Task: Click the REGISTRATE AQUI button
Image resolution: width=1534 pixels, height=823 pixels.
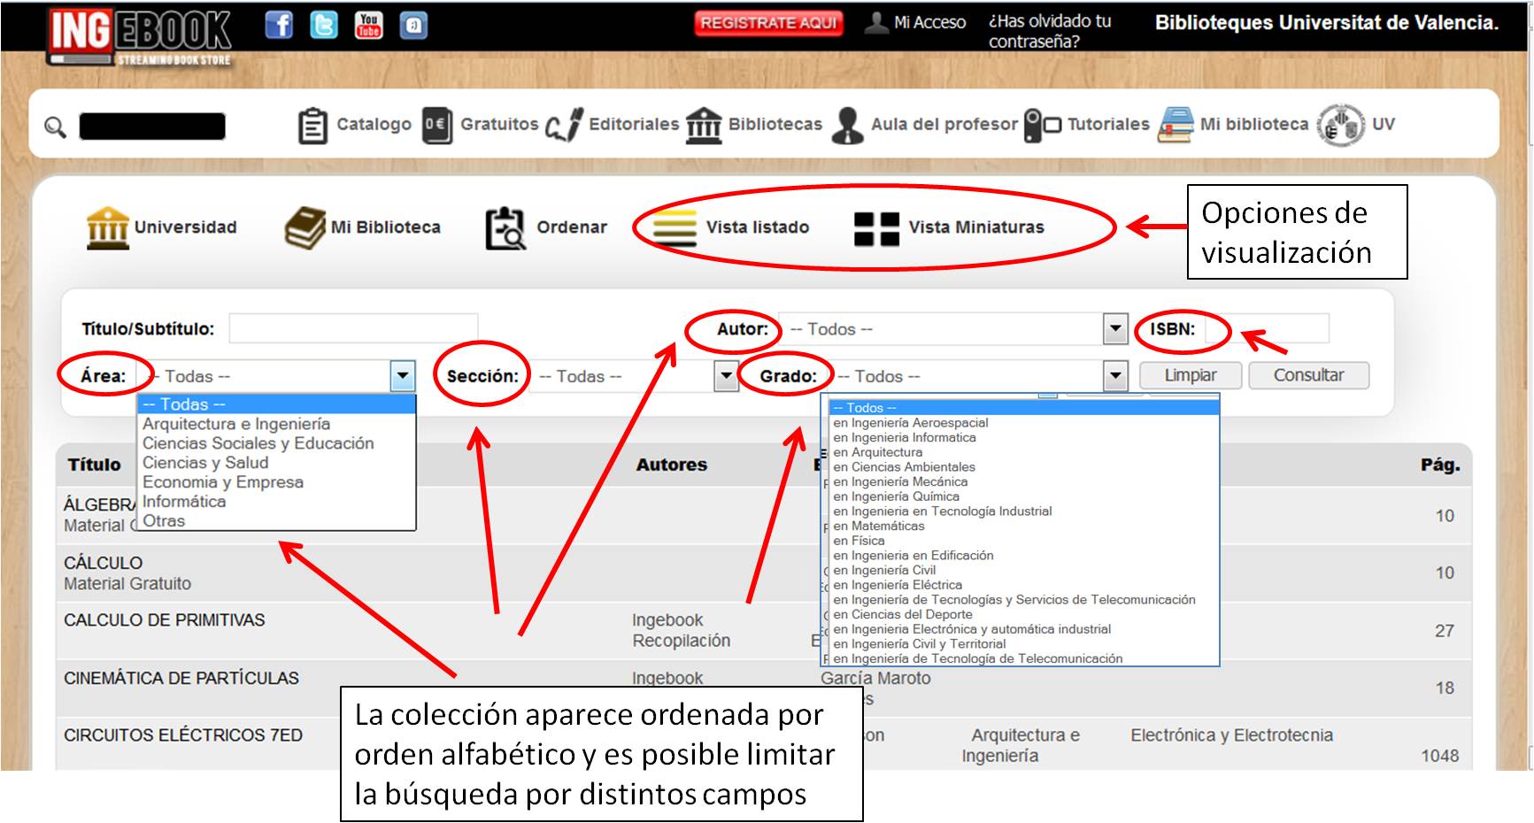Action: (768, 23)
